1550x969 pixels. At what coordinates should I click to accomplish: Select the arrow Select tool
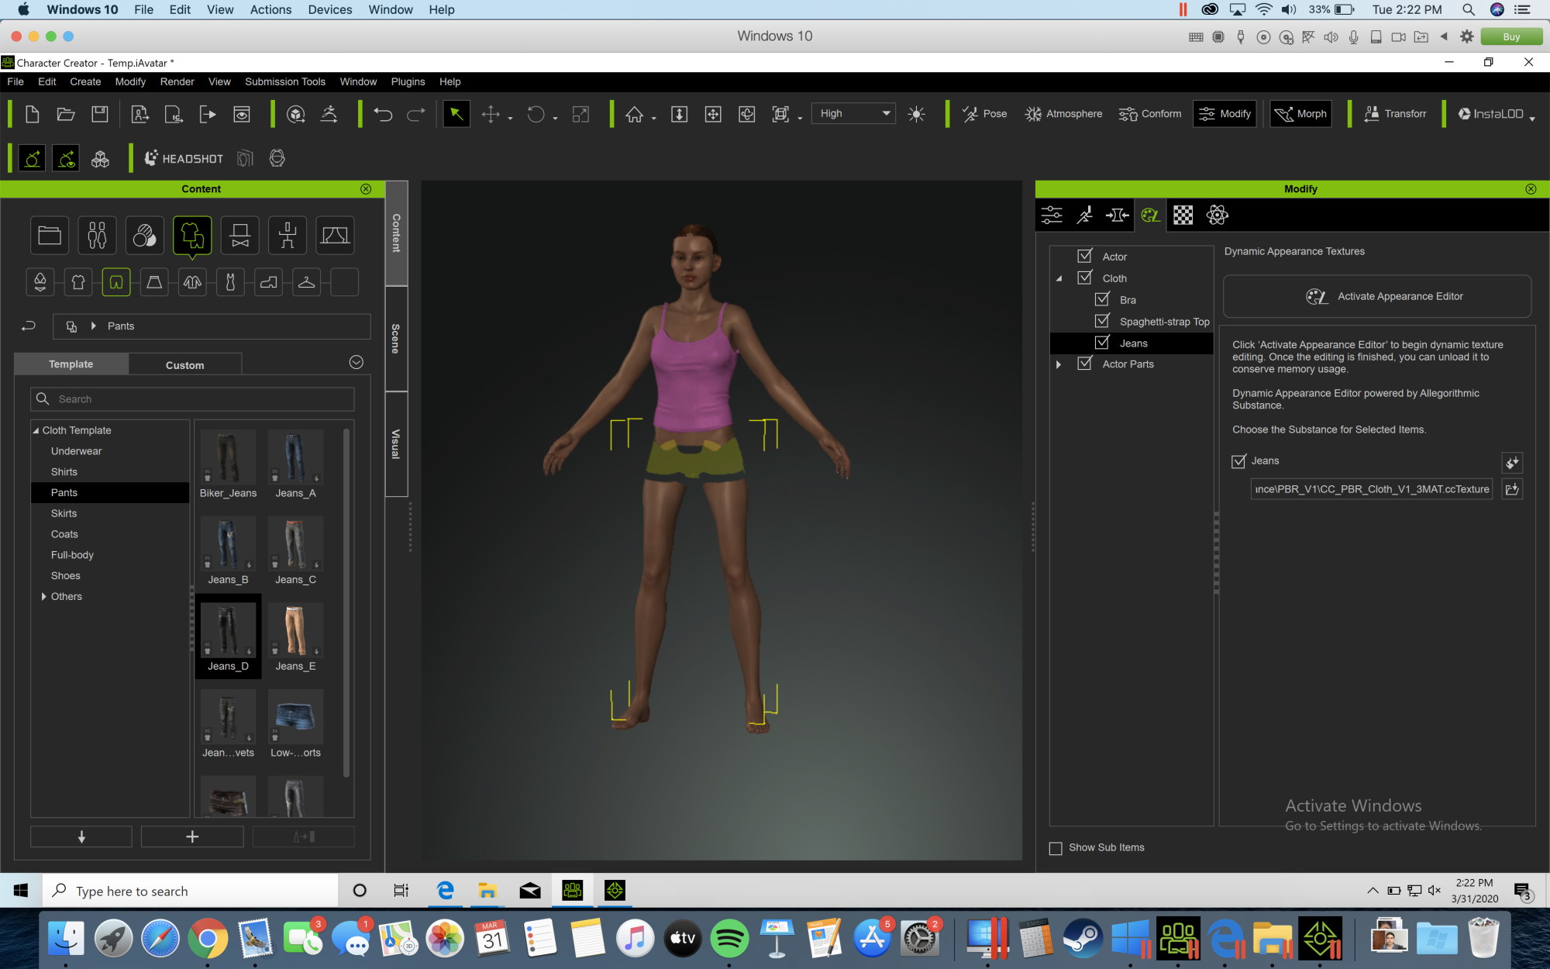(x=456, y=114)
